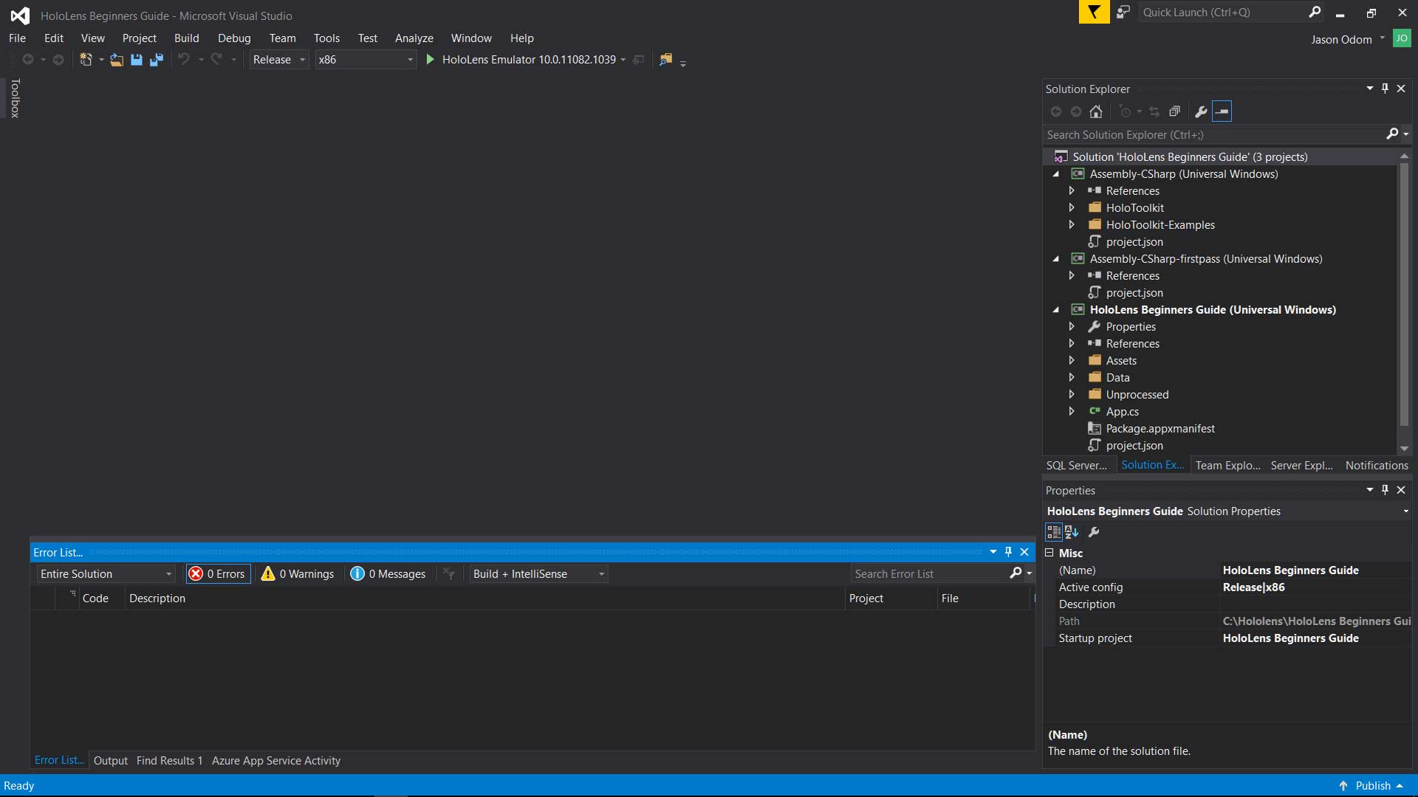
Task: Pin the Solution Explorer panel
Action: [1385, 89]
